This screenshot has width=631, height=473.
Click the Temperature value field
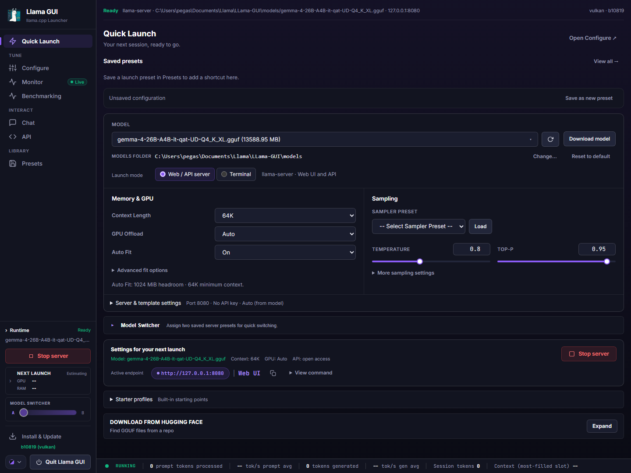point(471,249)
